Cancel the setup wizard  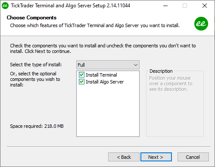(193, 157)
